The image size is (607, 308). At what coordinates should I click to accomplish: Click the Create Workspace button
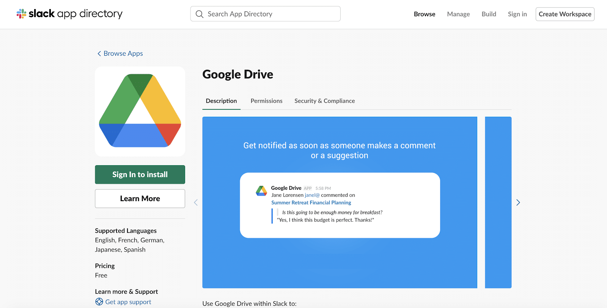point(565,14)
